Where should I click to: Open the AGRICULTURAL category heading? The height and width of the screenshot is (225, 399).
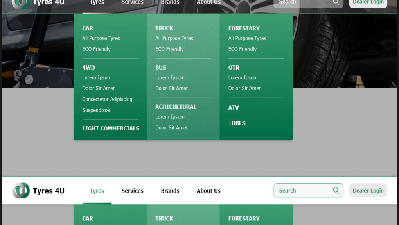pyautogui.click(x=176, y=107)
